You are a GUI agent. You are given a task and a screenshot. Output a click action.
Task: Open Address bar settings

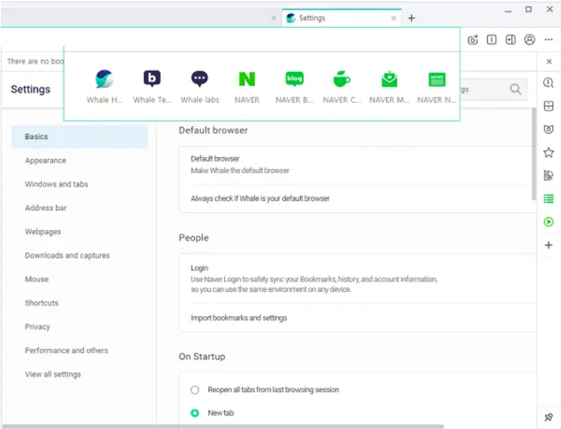coord(46,207)
